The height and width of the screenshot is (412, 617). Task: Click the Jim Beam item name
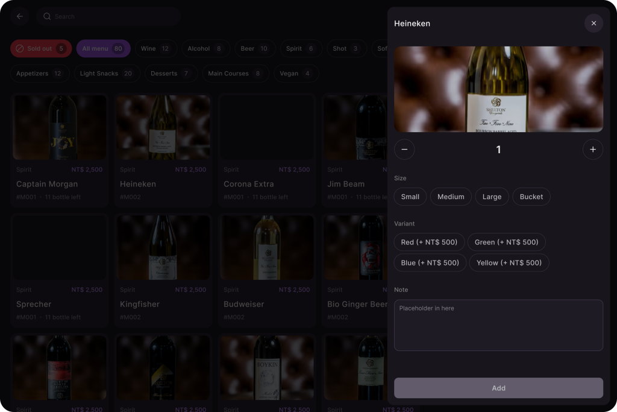coord(346,184)
